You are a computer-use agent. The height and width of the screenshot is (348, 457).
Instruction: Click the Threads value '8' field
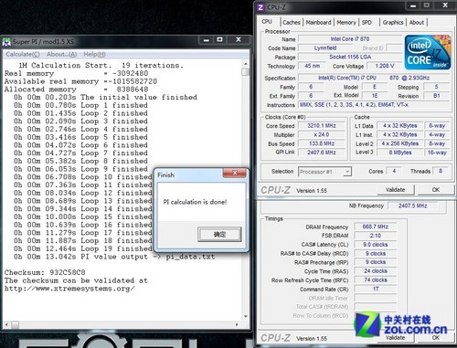pyautogui.click(x=441, y=171)
